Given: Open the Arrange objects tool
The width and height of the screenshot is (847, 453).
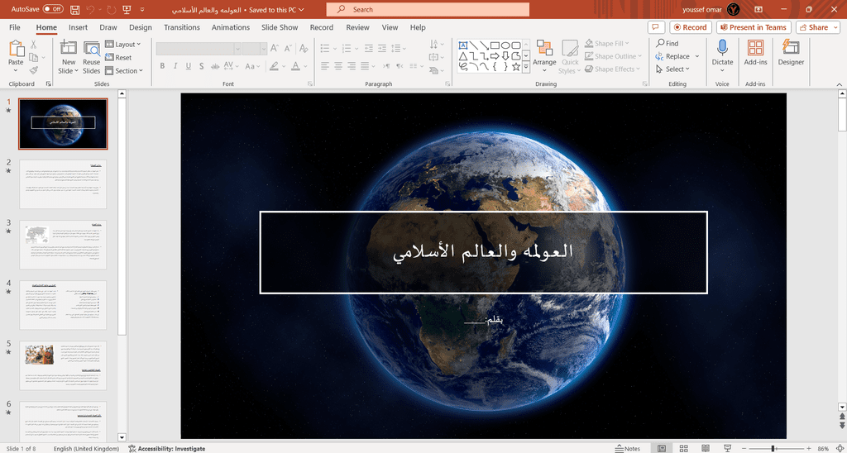Looking at the screenshot, I should pyautogui.click(x=544, y=57).
